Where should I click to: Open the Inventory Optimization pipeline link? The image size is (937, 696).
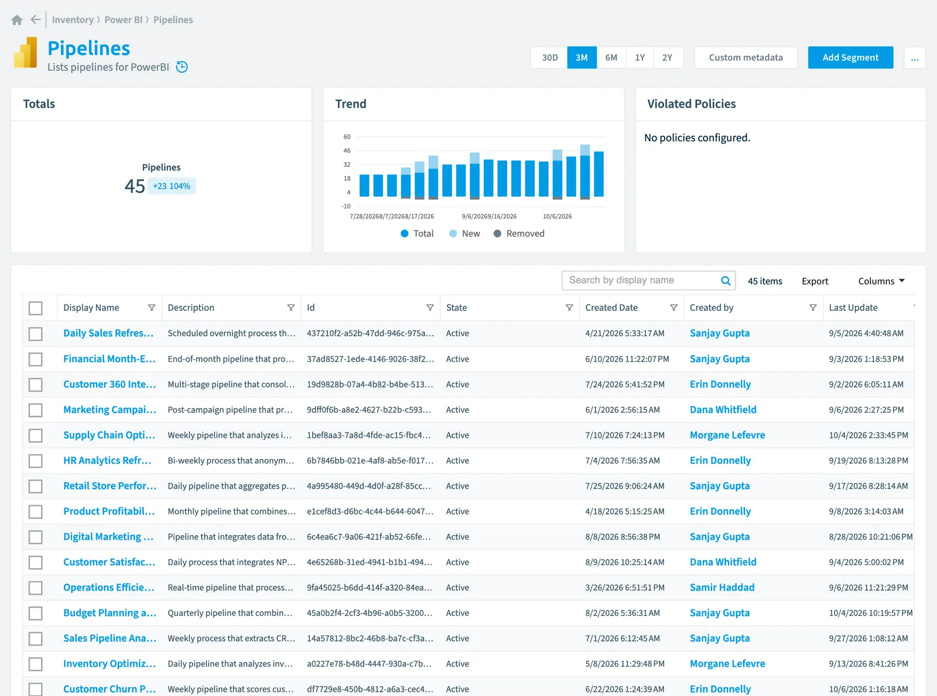pyautogui.click(x=110, y=664)
